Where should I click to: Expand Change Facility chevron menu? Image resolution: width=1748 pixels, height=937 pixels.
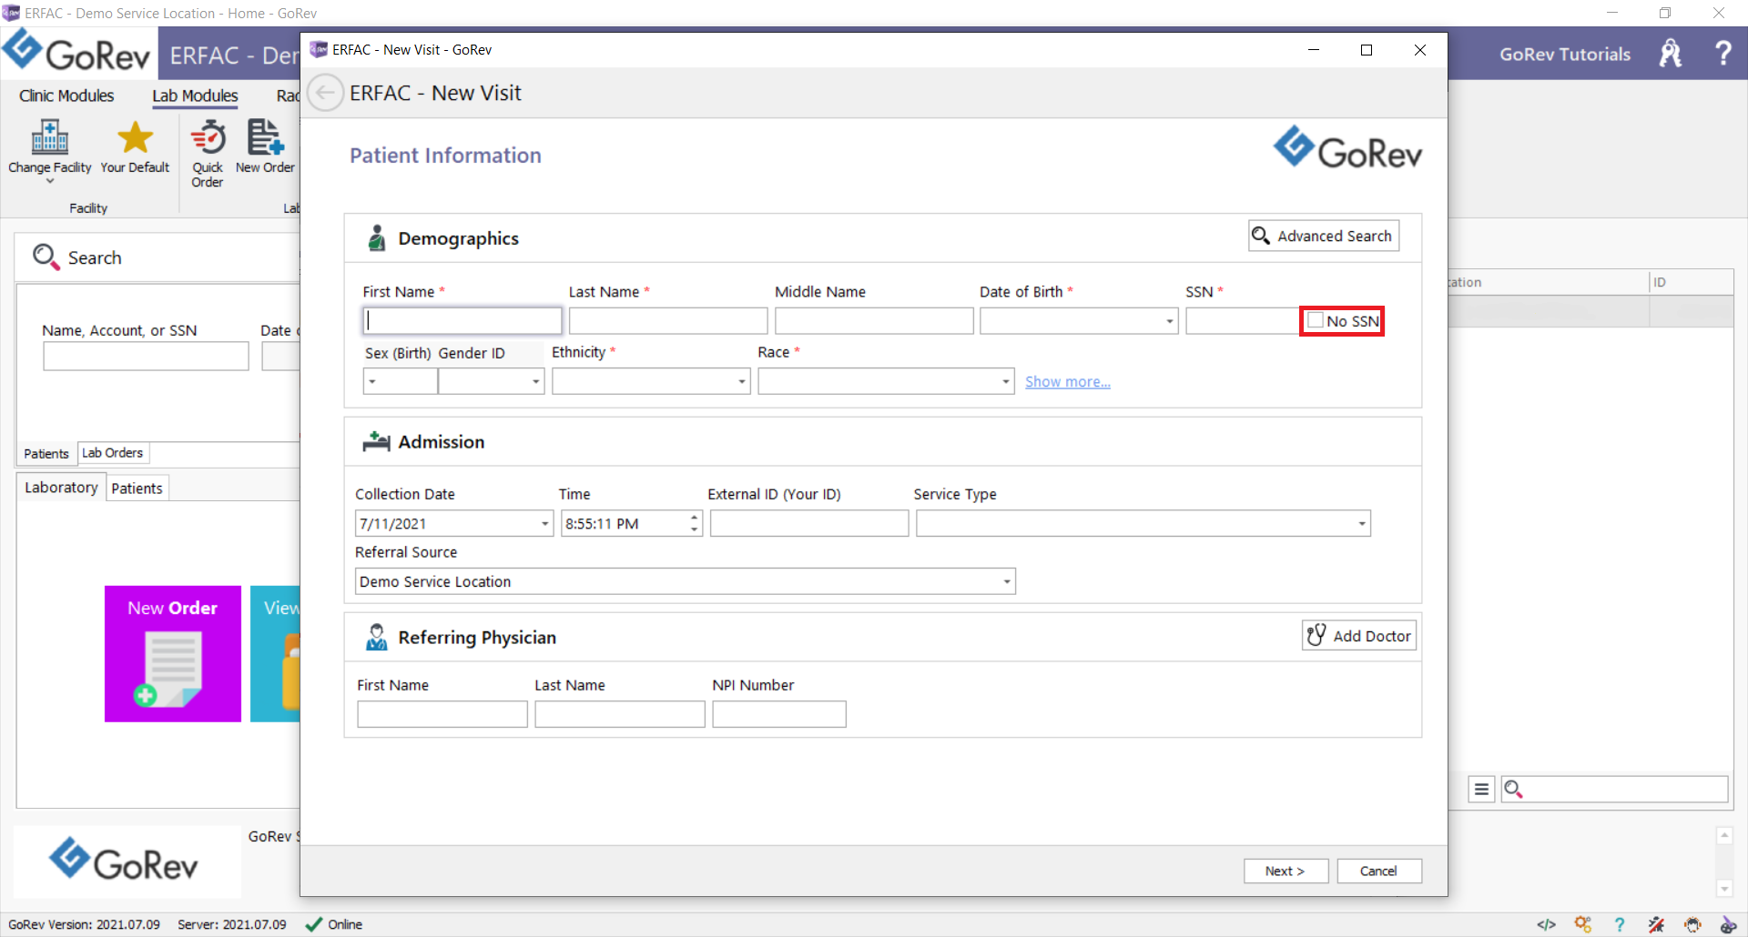tap(50, 181)
